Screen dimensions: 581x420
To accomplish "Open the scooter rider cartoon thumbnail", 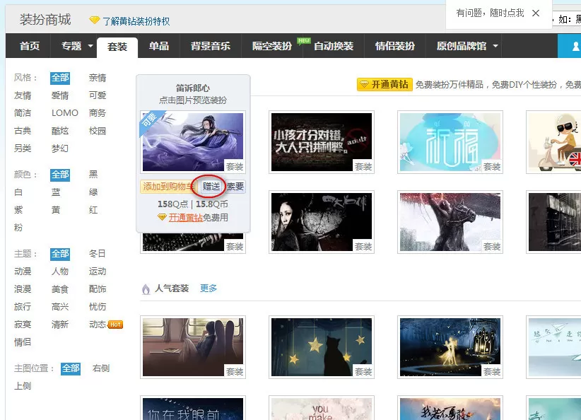I will coord(553,142).
